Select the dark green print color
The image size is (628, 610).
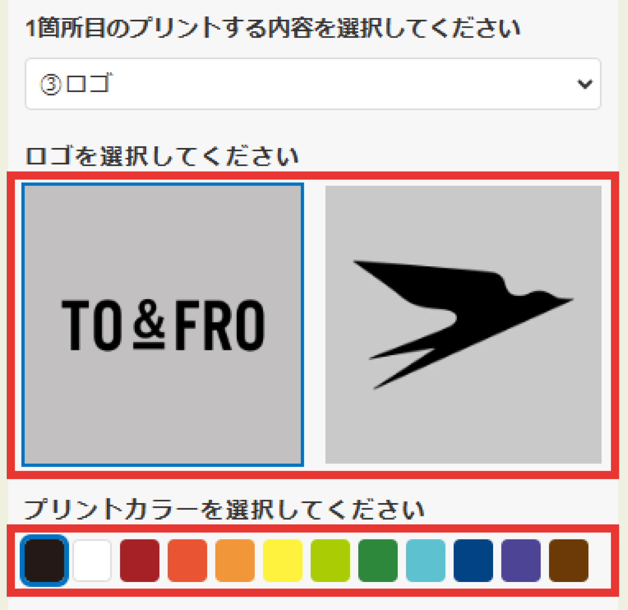(378, 560)
